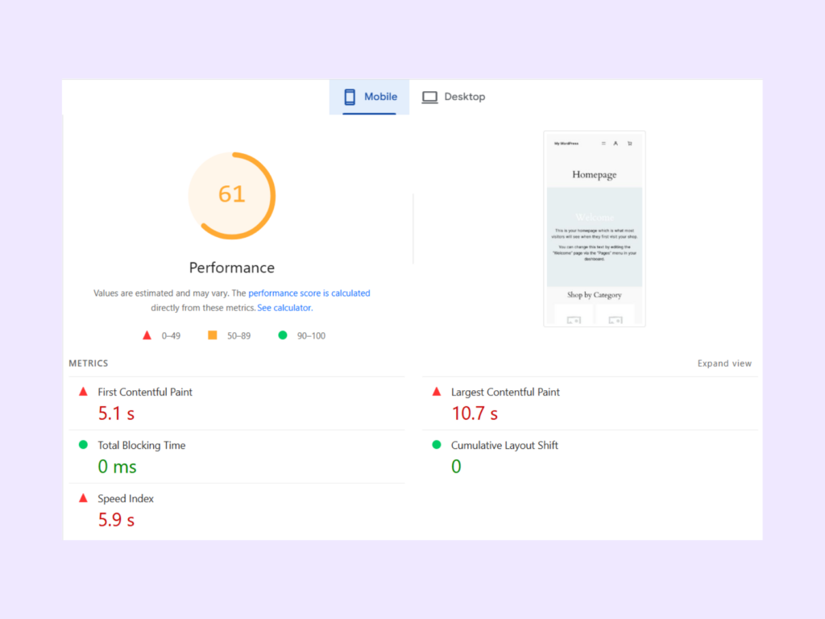The image size is (825, 619).
Task: Click the shopping cart icon in the site preview
Action: (629, 143)
